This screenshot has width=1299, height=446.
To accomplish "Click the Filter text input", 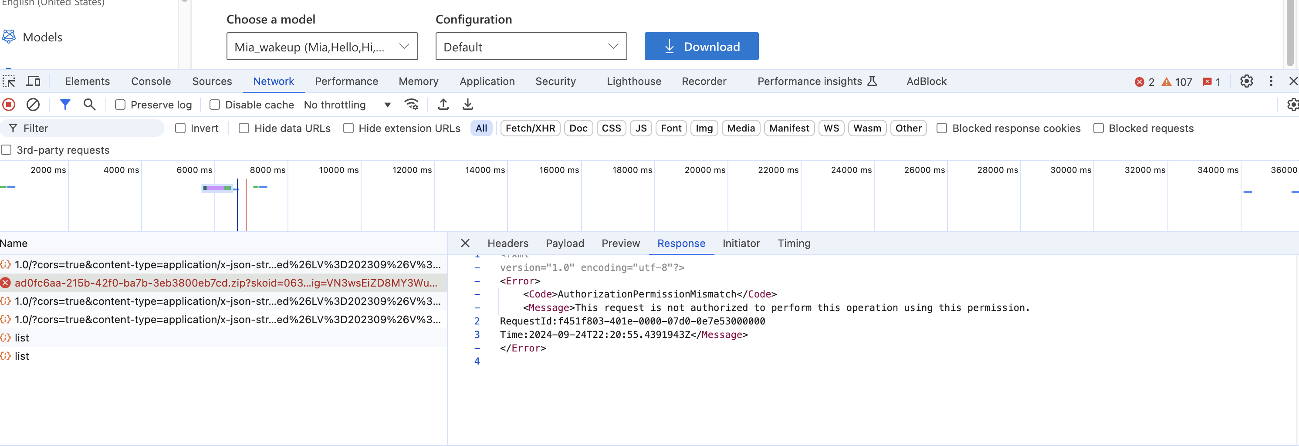I will coord(83,128).
